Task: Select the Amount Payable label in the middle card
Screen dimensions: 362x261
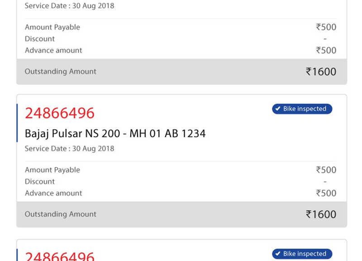Action: coord(52,170)
